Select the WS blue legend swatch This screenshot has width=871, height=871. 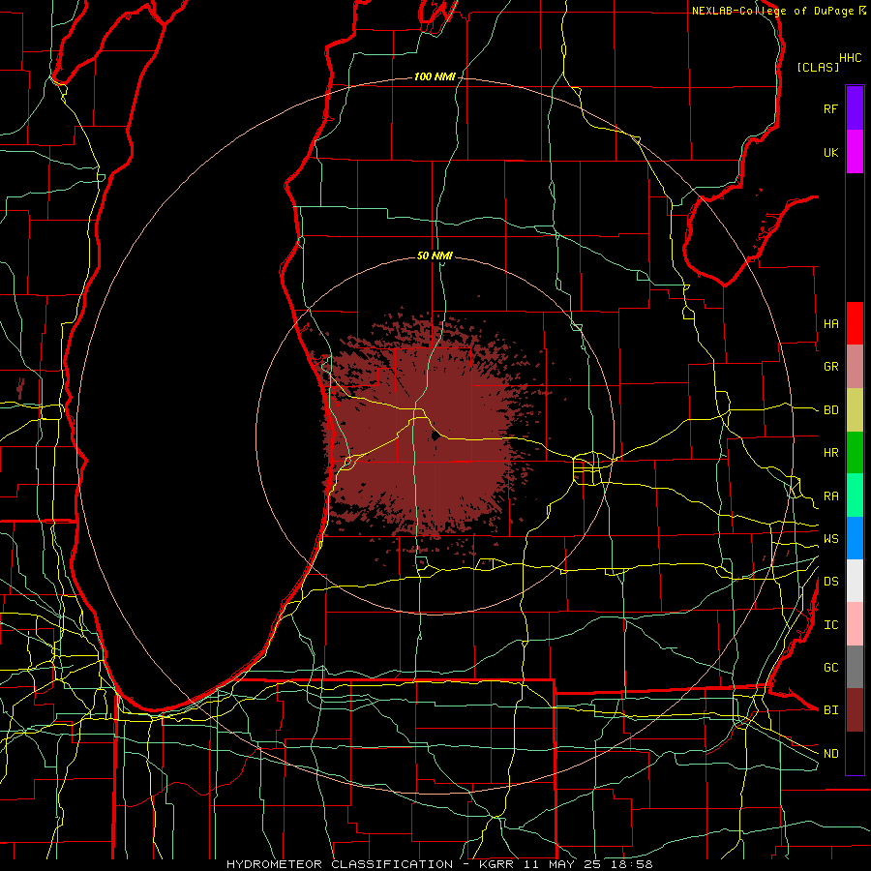(855, 538)
